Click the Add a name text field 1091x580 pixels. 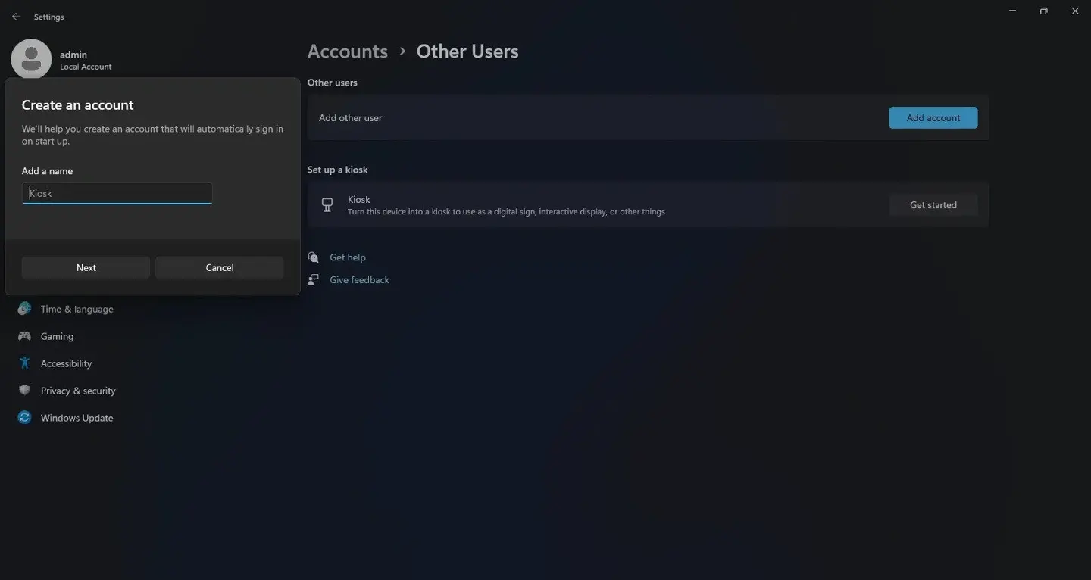[x=117, y=193]
